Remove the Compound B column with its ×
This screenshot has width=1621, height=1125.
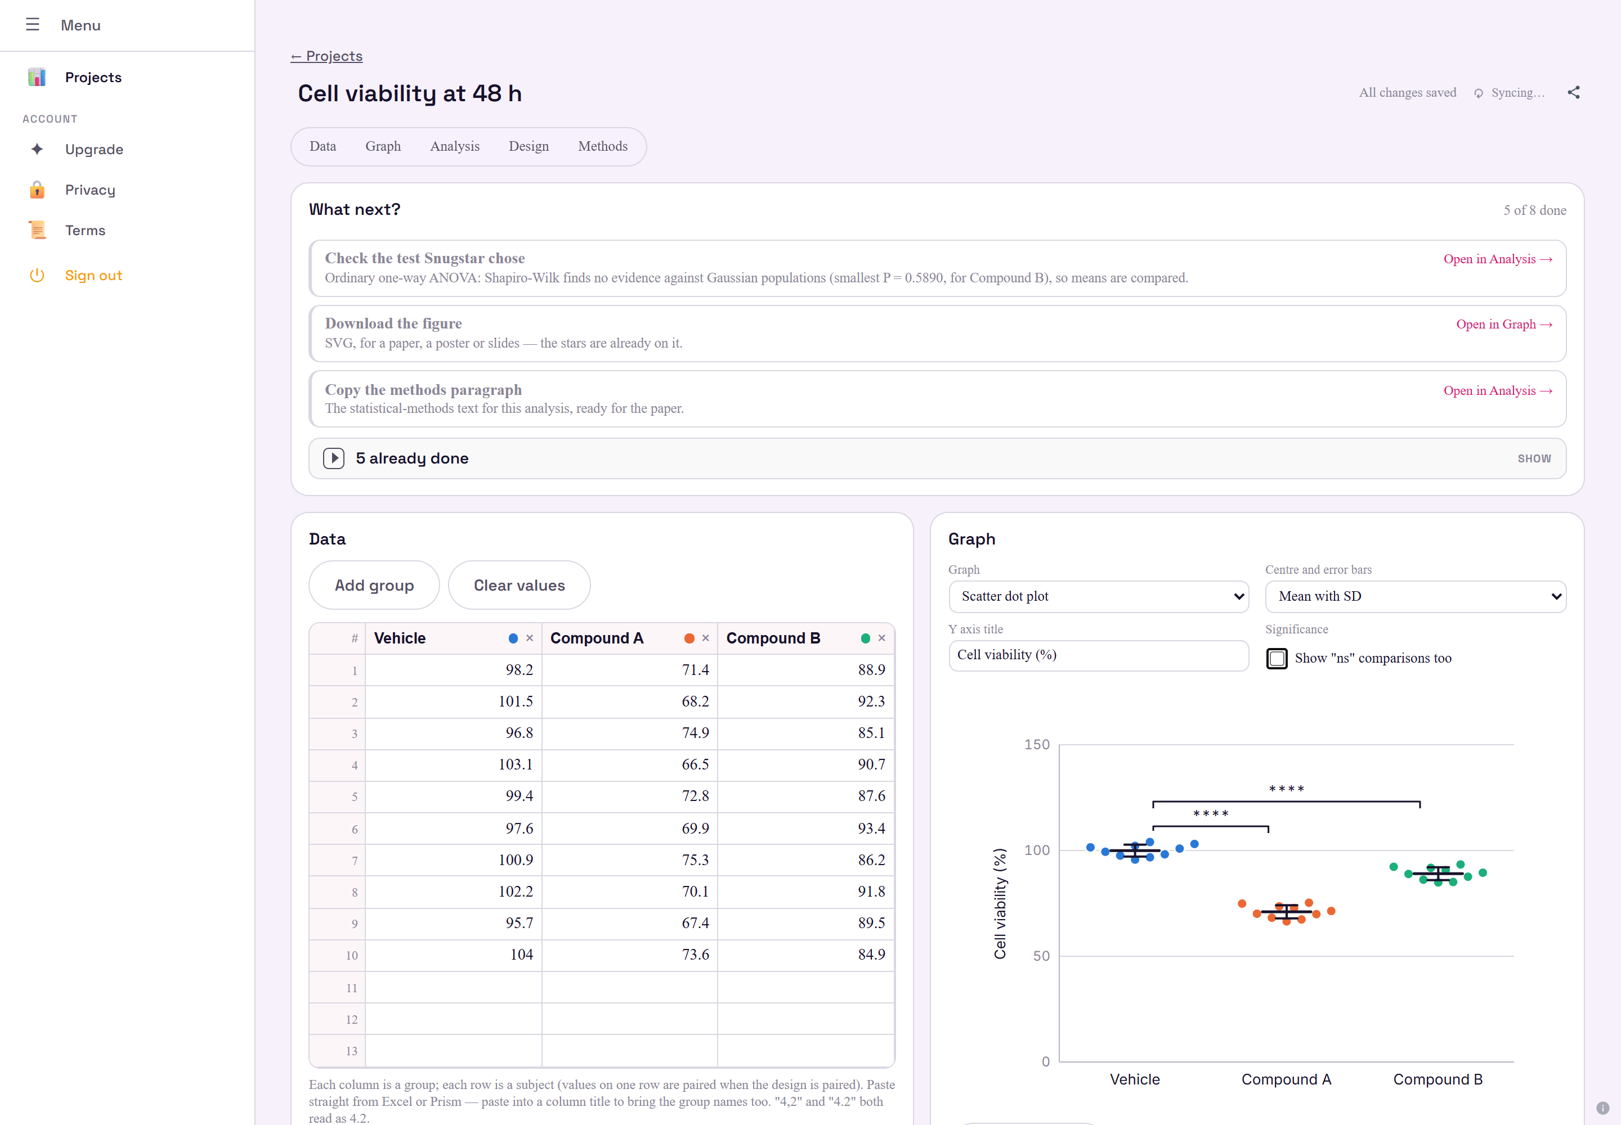(882, 638)
